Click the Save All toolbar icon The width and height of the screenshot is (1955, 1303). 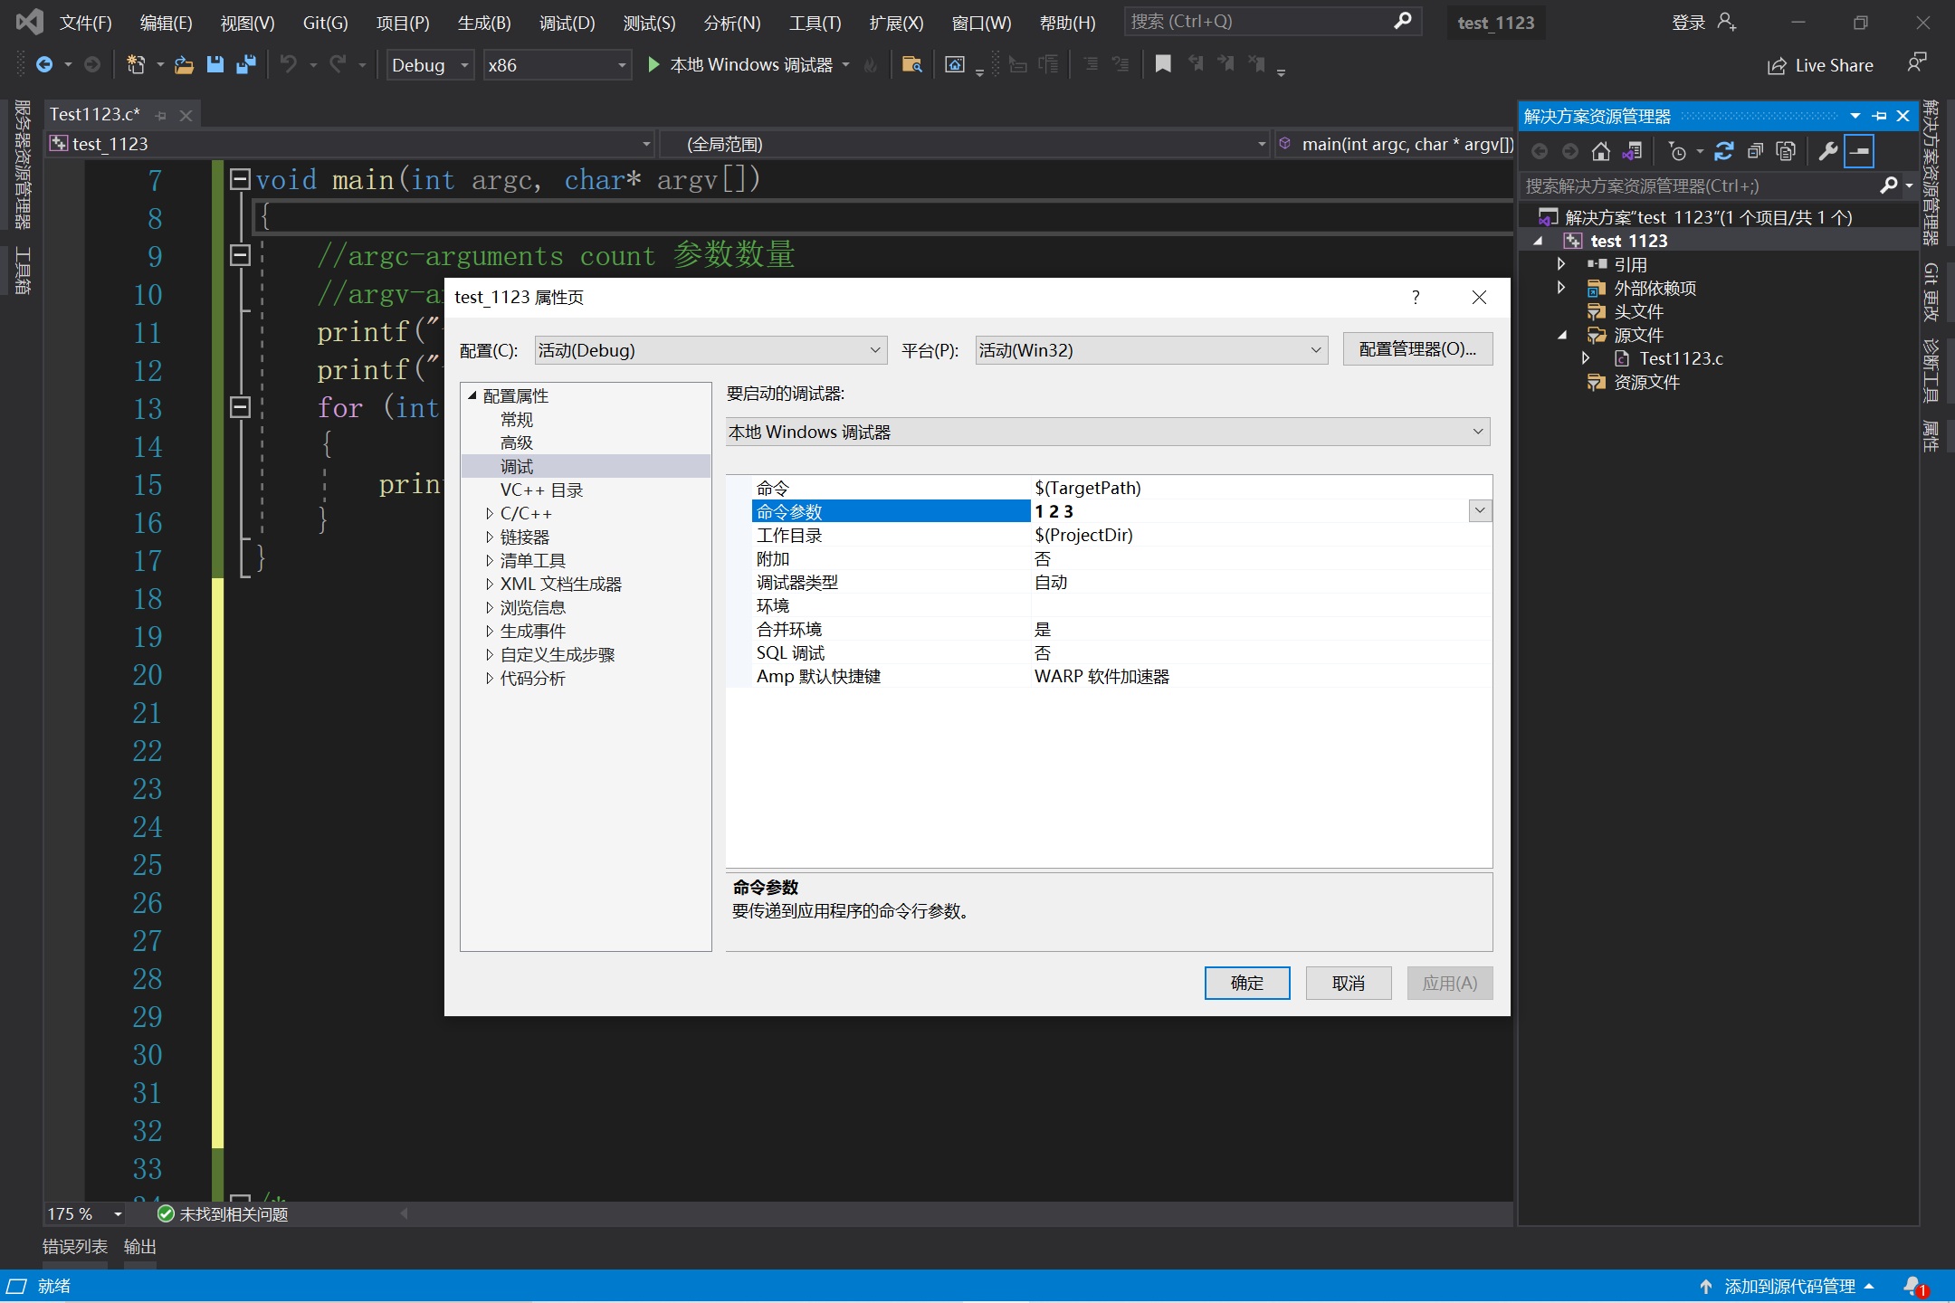point(245,64)
